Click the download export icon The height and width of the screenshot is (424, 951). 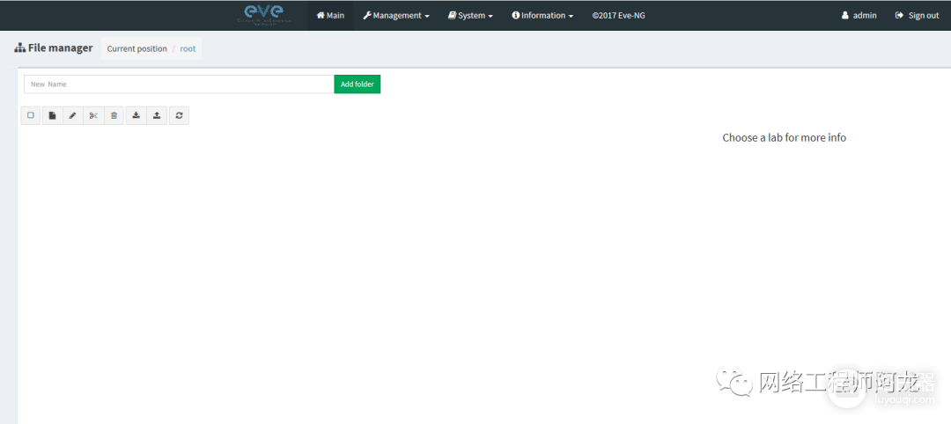[x=136, y=115]
